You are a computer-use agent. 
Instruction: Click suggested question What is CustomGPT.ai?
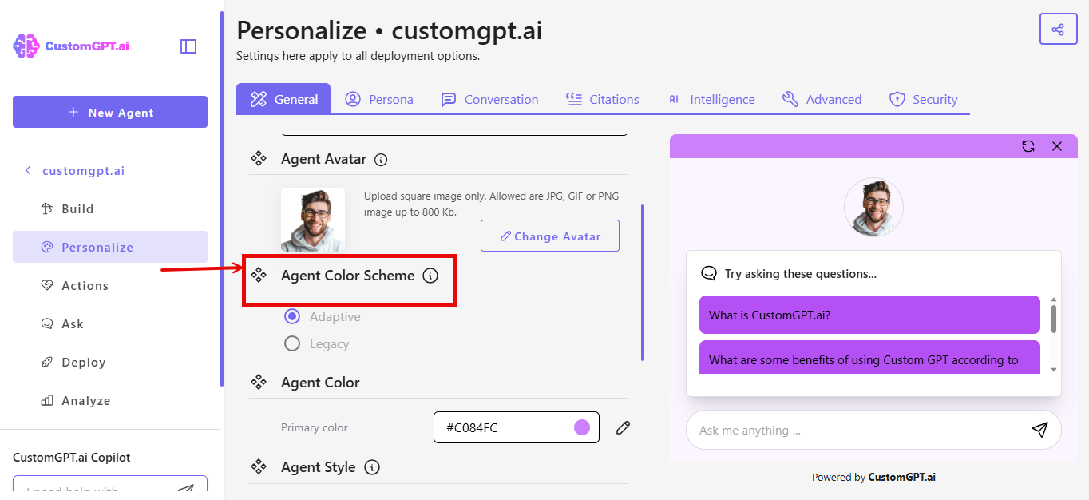869,315
